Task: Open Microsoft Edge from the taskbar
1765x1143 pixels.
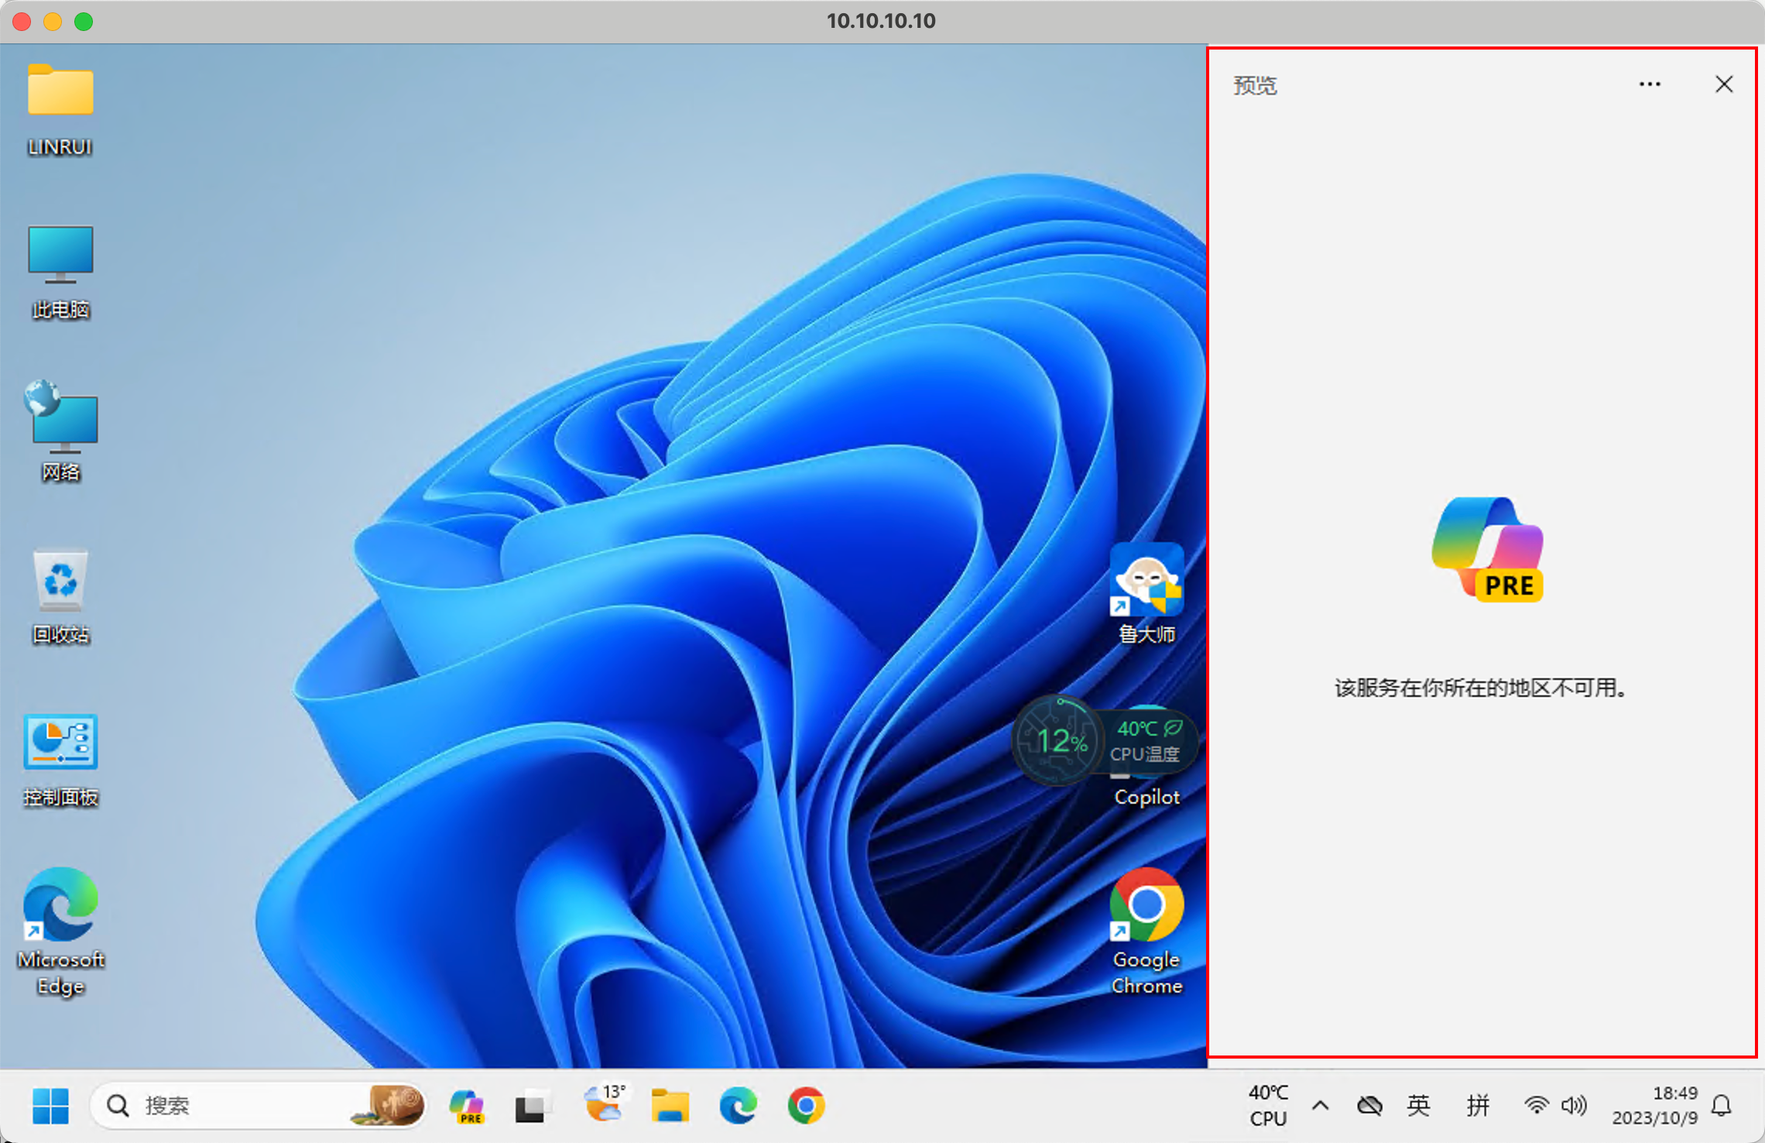Action: pyautogui.click(x=739, y=1105)
